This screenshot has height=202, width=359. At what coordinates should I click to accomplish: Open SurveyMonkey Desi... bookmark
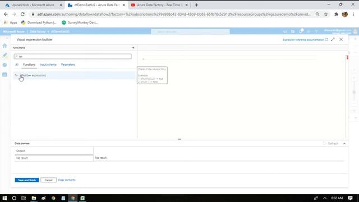[x=80, y=22]
